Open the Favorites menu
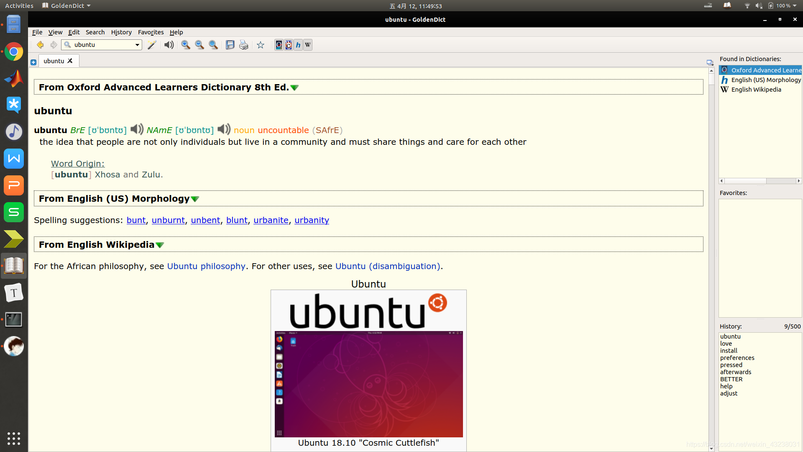 151,32
